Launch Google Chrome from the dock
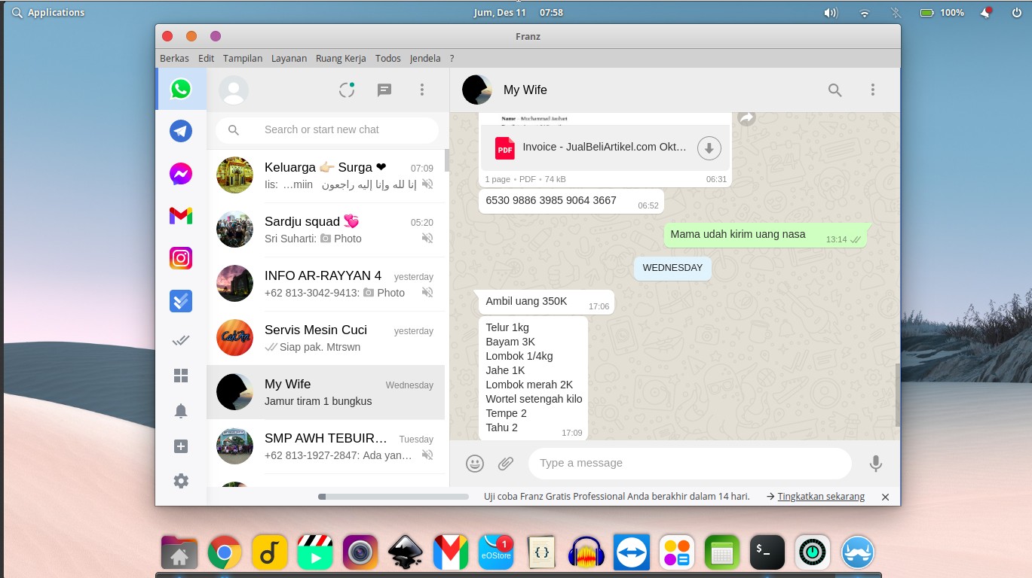 [x=225, y=553]
